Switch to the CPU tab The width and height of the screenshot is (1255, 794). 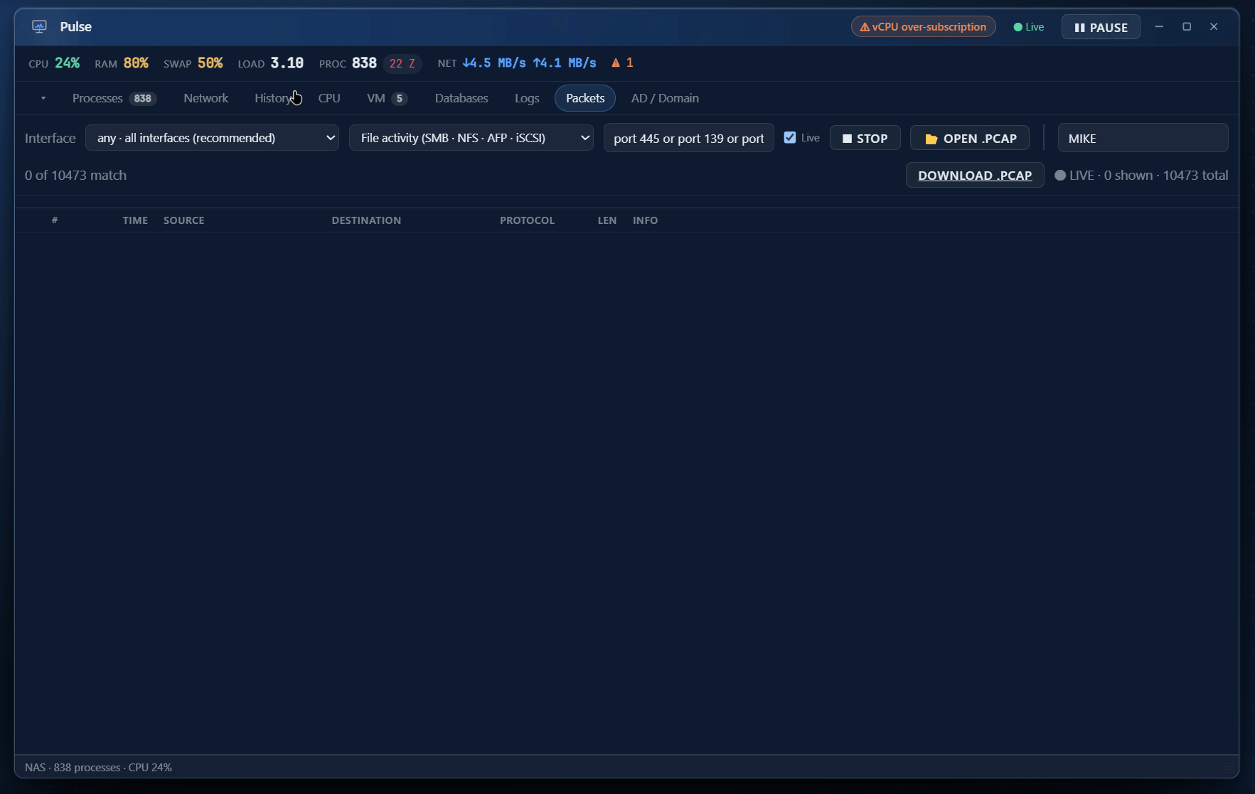tap(329, 98)
